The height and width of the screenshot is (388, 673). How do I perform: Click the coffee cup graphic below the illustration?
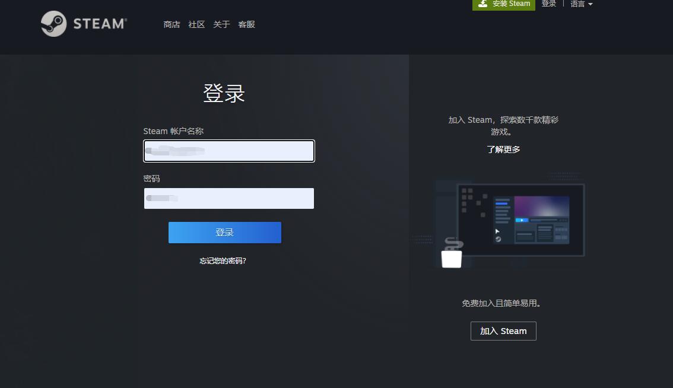[452, 259]
